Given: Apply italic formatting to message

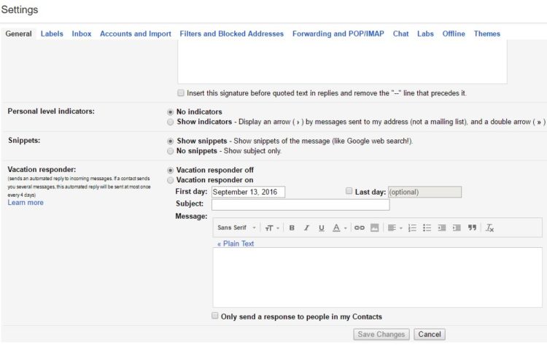Looking at the screenshot, I should (x=306, y=228).
